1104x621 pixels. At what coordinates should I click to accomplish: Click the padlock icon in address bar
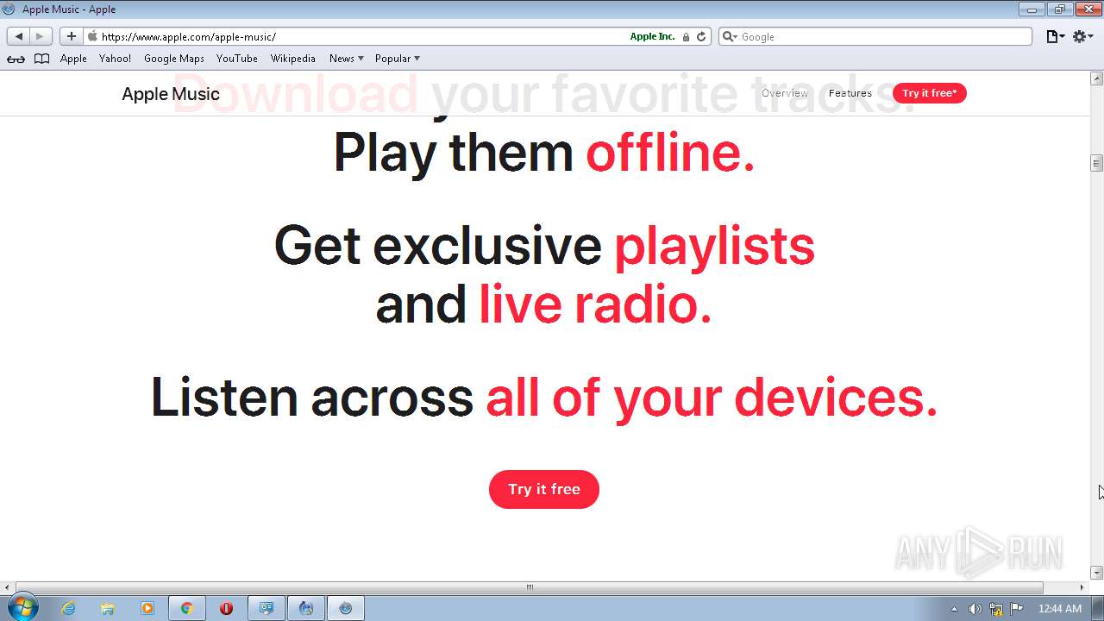coord(687,36)
